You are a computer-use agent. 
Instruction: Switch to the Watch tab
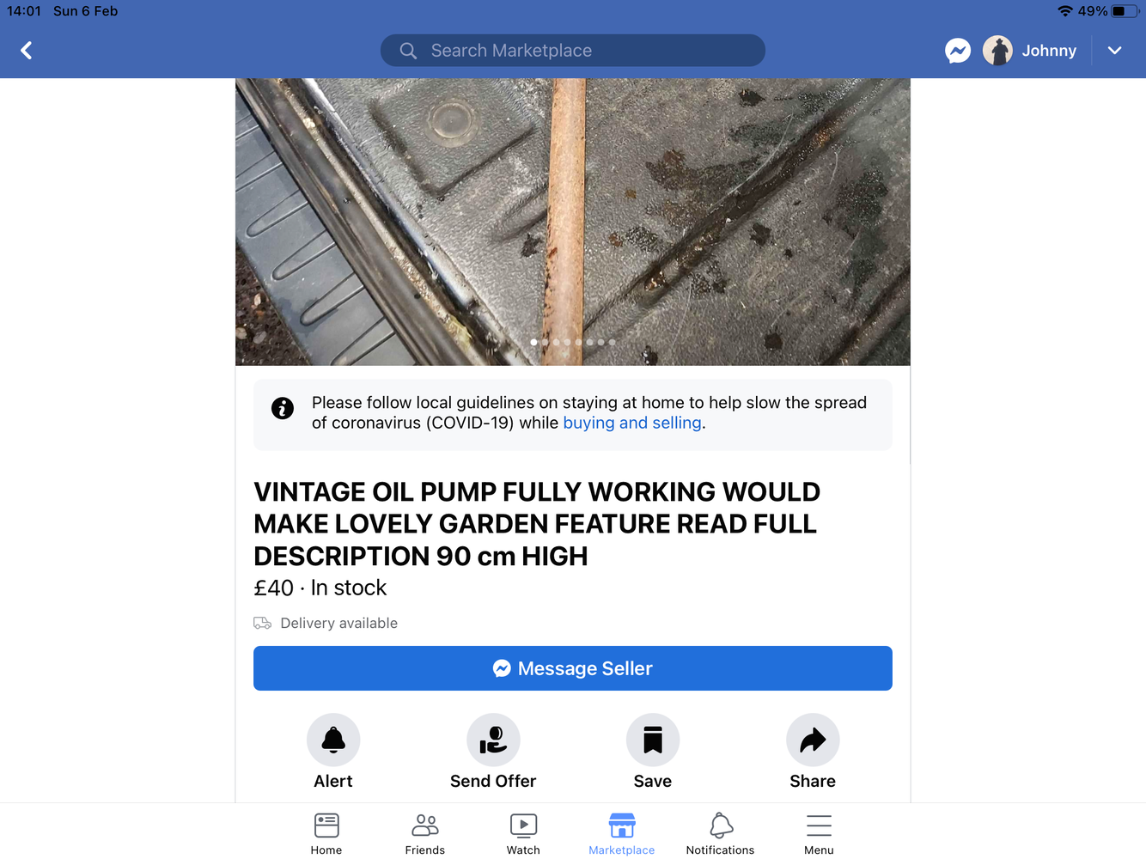tap(523, 833)
